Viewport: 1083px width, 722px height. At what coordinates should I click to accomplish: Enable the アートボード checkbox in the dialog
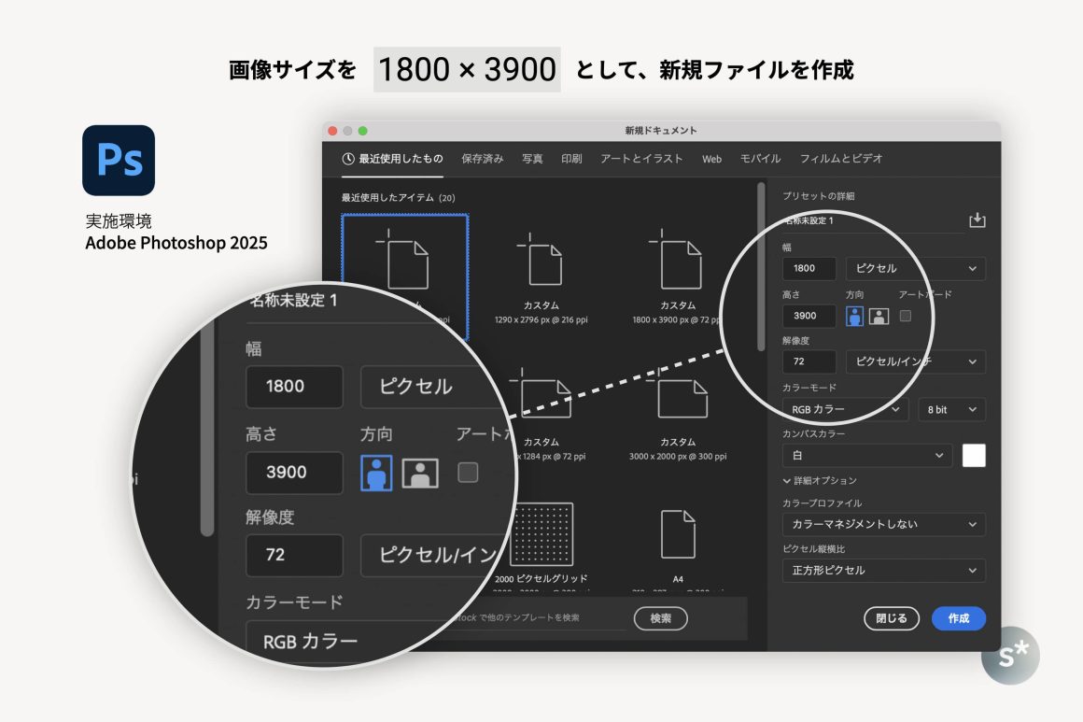905,316
